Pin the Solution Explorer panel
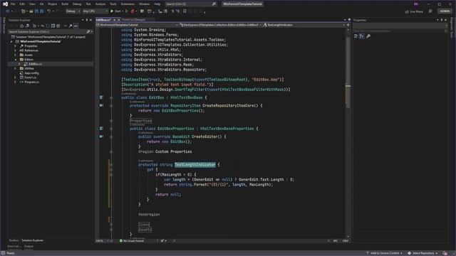Screen dimensions: 456x256 [x=87, y=20]
